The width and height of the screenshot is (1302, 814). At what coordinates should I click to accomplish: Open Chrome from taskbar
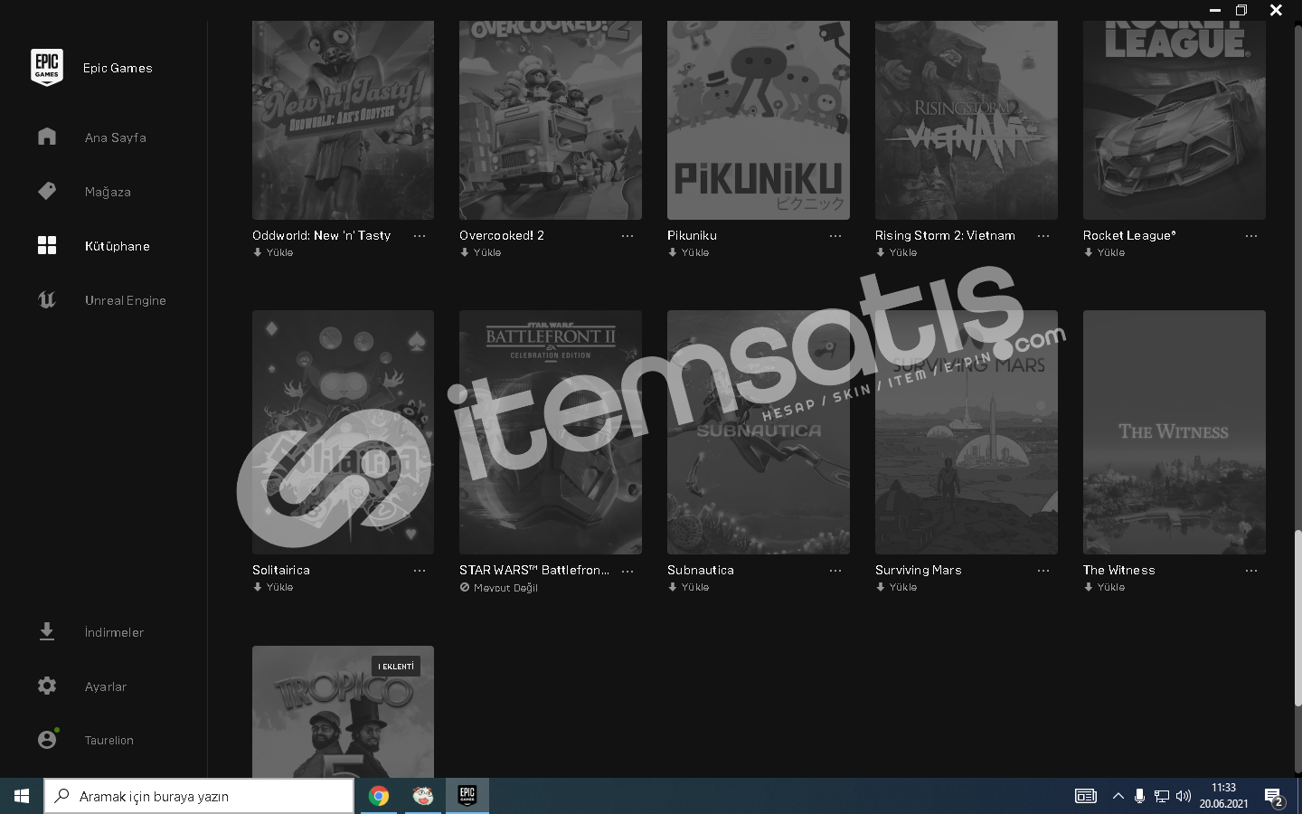point(379,796)
